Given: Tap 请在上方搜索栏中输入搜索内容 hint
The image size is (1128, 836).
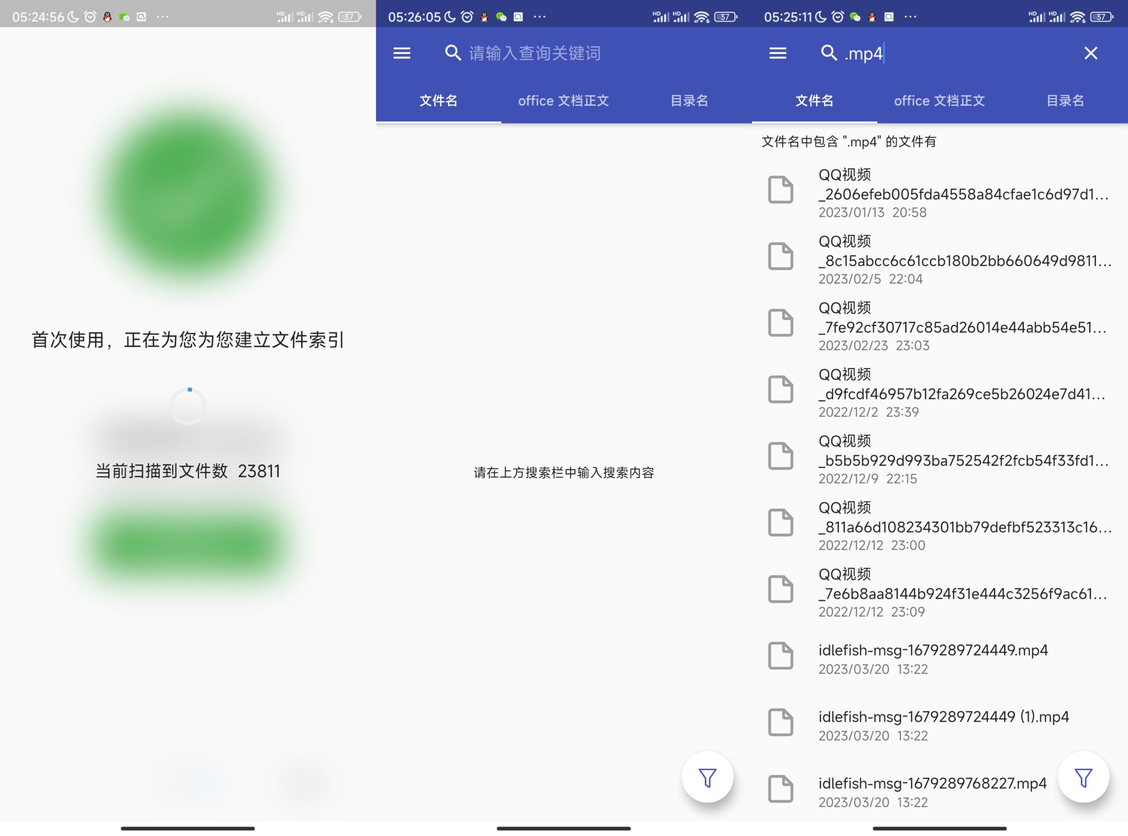Looking at the screenshot, I should click(x=564, y=473).
